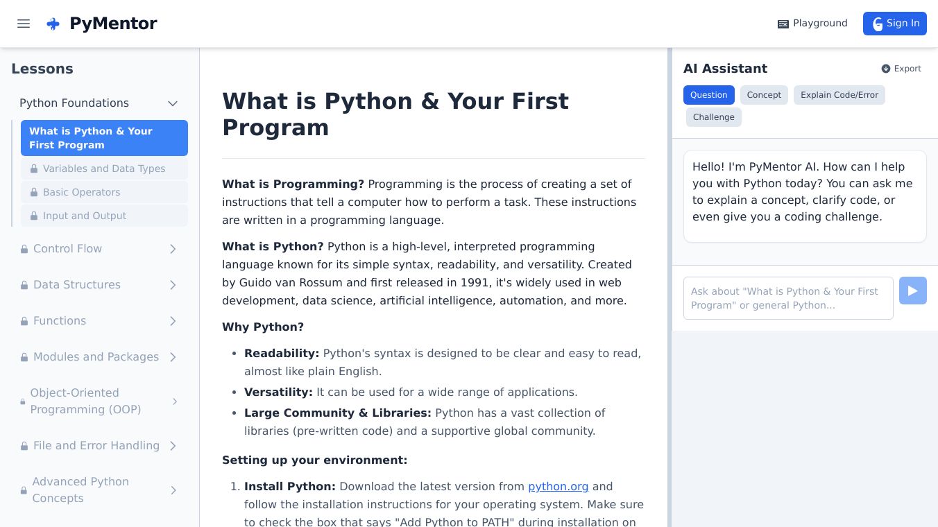Screen dimensions: 938x527
Task: Click the Playground keyboard icon
Action: tap(783, 24)
